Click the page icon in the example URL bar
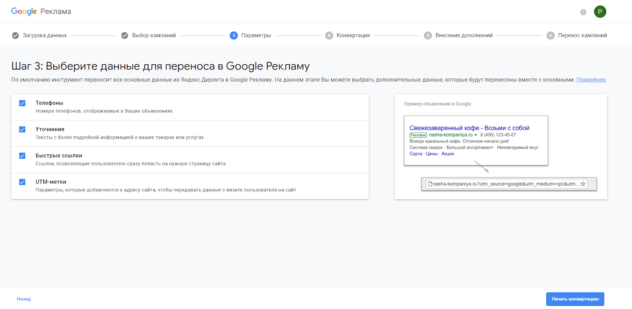The width and height of the screenshot is (632, 309). (430, 184)
